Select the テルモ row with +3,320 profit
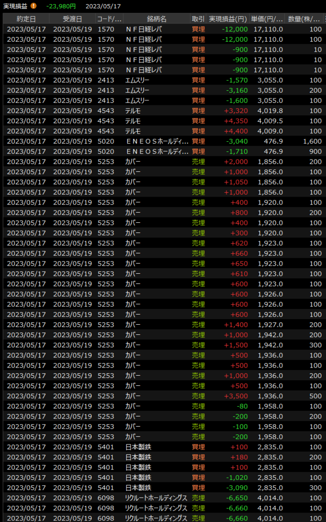The image size is (326, 522). pyautogui.click(x=163, y=111)
